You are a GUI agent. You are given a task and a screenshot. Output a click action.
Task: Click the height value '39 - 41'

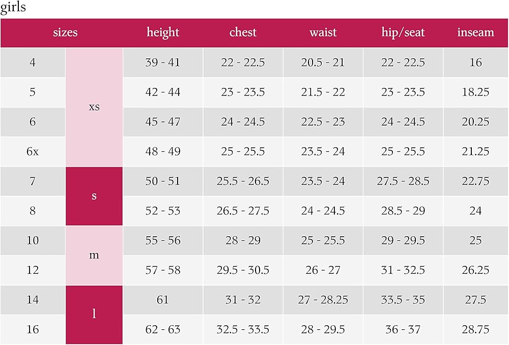click(163, 63)
